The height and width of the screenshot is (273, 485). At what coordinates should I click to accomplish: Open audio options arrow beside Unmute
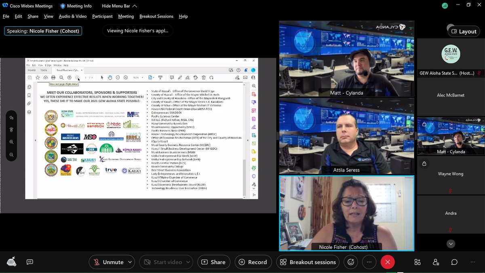tap(130, 262)
